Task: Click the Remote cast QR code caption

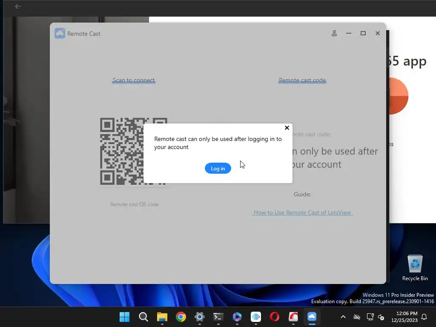Action: [x=134, y=204]
